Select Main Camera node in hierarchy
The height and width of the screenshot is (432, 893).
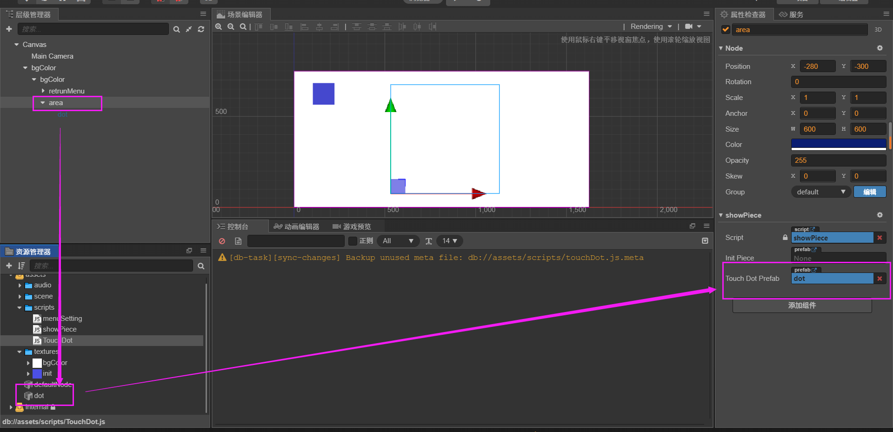click(53, 56)
